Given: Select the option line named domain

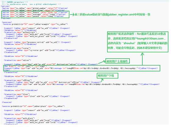Looking at the screenshot, I should [35, 12].
